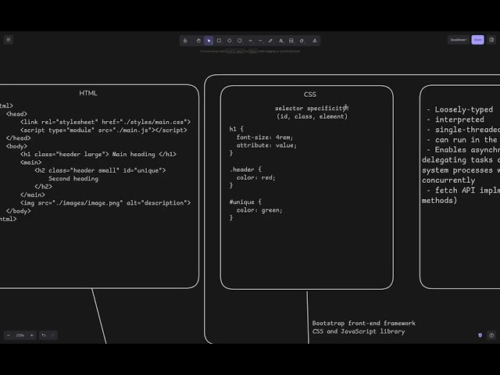Click the 'color: green;' line
Screen dimensions: 500x375
point(259,210)
